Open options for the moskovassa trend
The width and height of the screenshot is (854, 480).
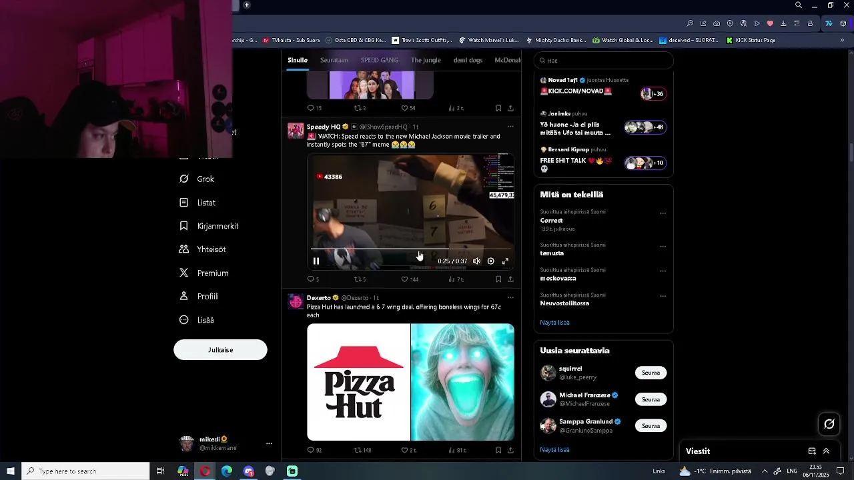(x=663, y=271)
